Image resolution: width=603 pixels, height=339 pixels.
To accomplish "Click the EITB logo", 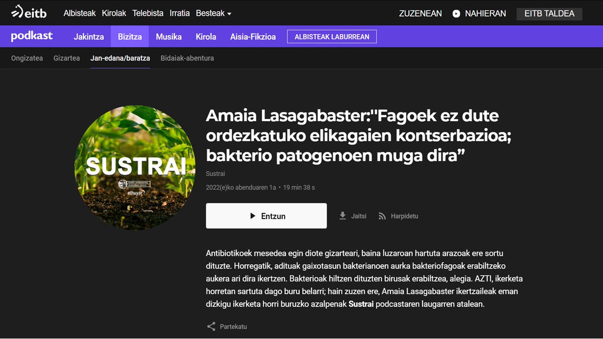I will (x=29, y=12).
